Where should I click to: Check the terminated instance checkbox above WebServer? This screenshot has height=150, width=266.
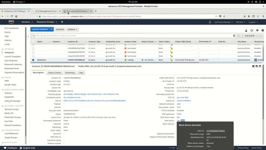click(x=33, y=56)
